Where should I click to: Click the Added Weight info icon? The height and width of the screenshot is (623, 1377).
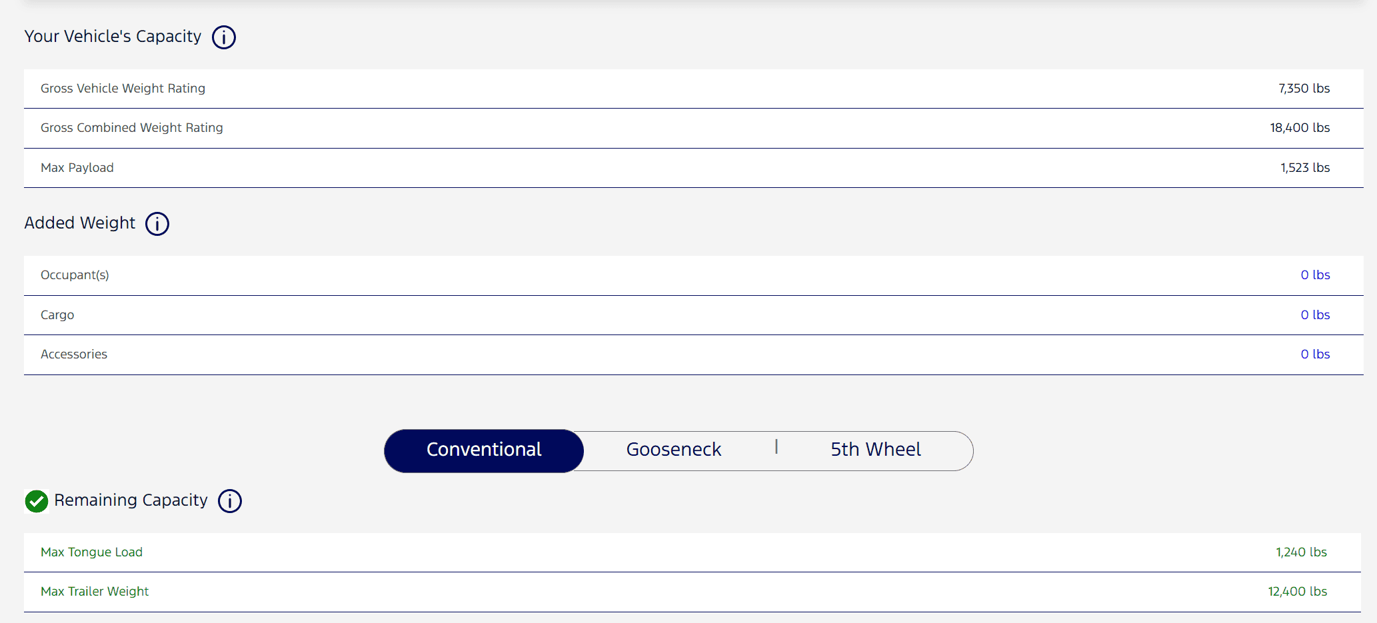pyautogui.click(x=157, y=224)
